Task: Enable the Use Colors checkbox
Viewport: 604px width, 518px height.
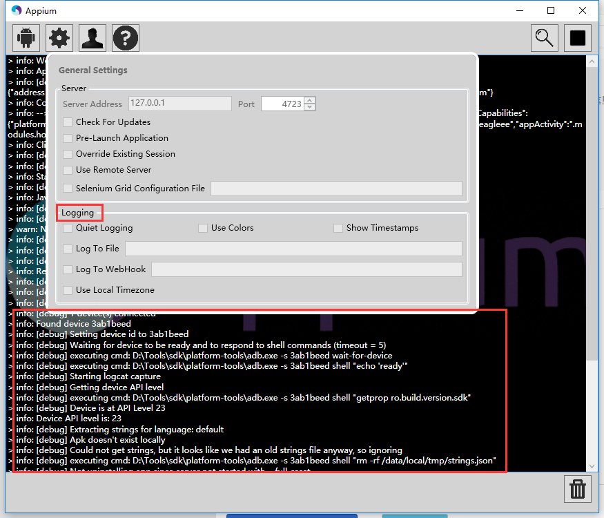Action: pyautogui.click(x=203, y=228)
